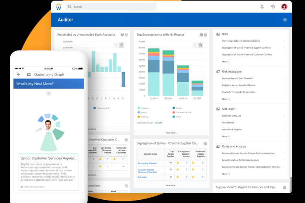The width and height of the screenshot is (305, 203).
Task: Click the Search input field
Action: click(111, 7)
